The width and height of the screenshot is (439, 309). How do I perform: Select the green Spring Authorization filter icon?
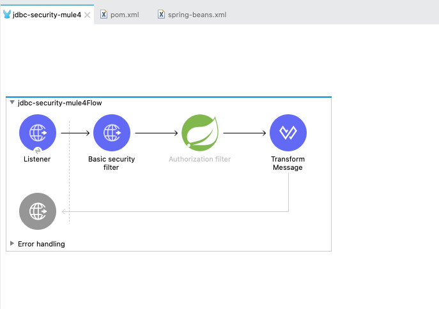[199, 132]
